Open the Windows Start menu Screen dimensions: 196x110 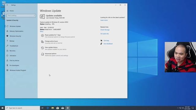tap(2, 108)
